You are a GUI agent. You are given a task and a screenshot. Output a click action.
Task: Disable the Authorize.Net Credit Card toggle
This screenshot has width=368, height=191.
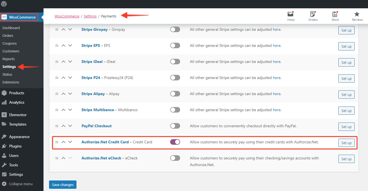(175, 142)
